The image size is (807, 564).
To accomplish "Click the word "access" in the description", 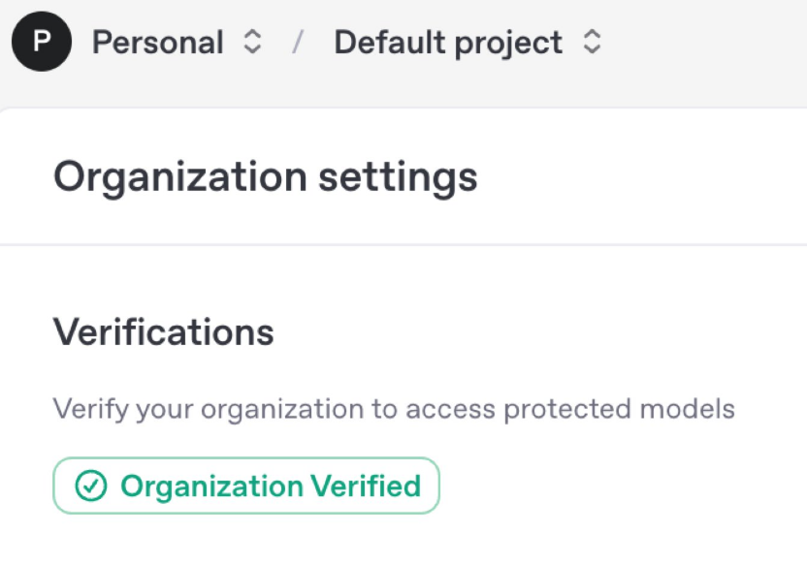I will [450, 410].
